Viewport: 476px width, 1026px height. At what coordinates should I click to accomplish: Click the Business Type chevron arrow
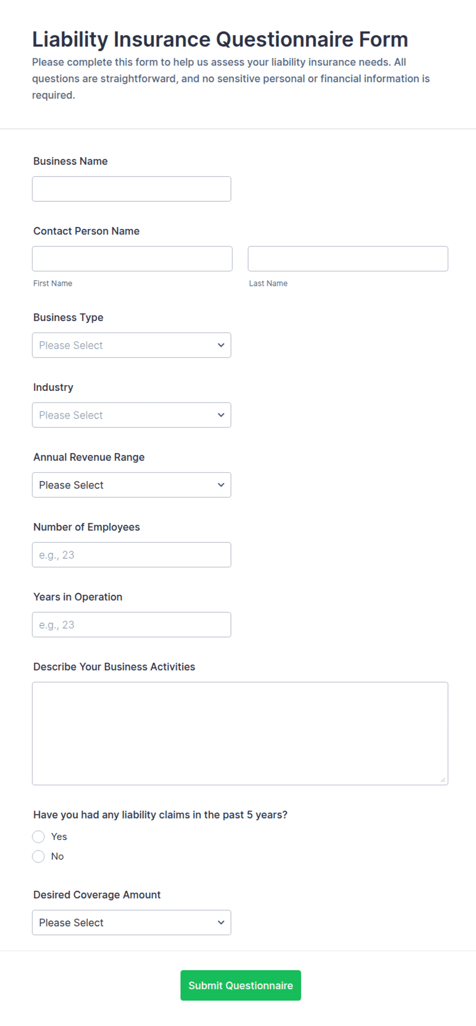[221, 345]
